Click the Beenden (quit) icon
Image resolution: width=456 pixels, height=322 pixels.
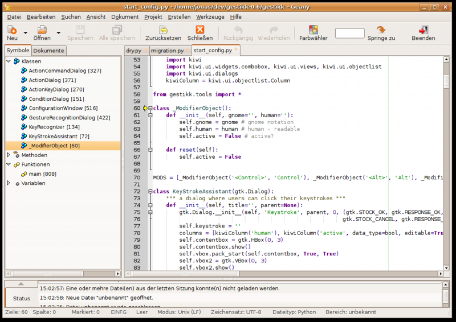click(x=424, y=30)
